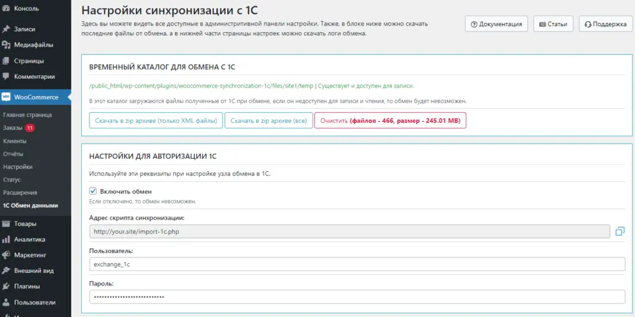Screen dimensions: 635x317
Task: Contact Поддержка via the button
Action: [x=605, y=24]
